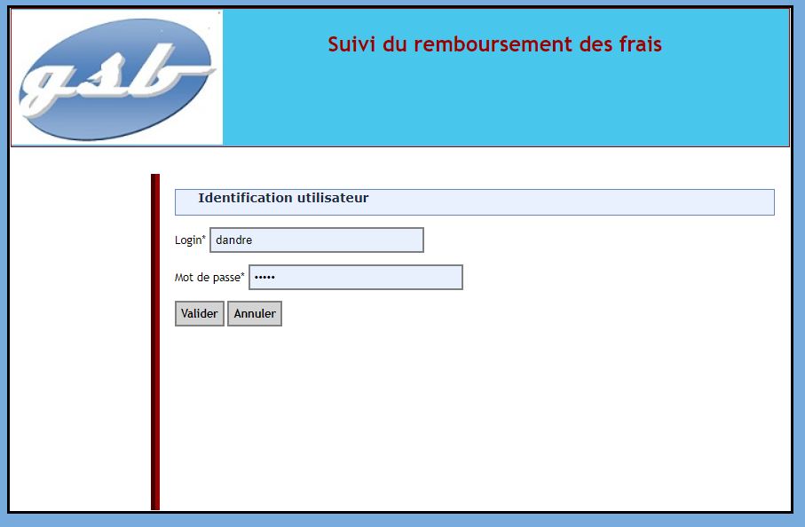Click the word "utilisateur" in form heading
The image size is (805, 527).
(x=334, y=199)
